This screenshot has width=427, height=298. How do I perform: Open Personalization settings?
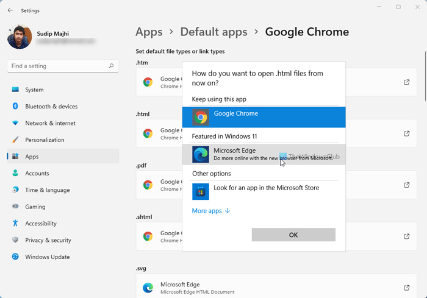point(45,140)
